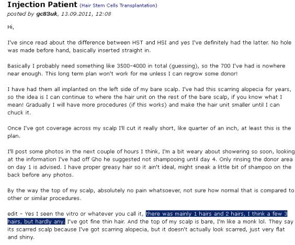Click the 'Hi,' greeting line

tap(11, 27)
